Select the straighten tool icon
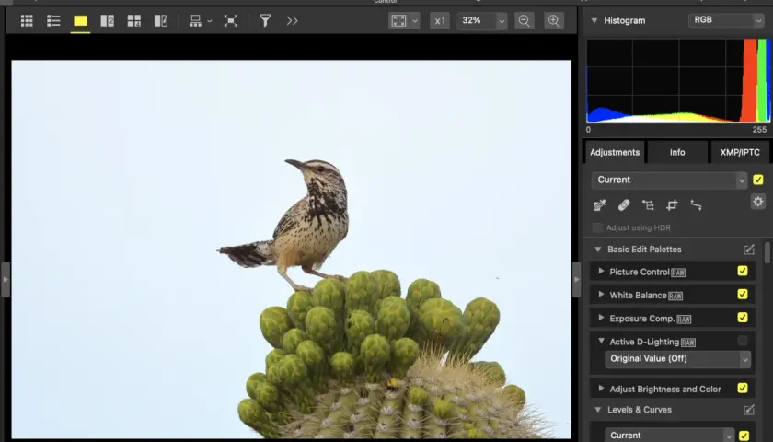Screen dimensions: 773x442 [x=696, y=205]
